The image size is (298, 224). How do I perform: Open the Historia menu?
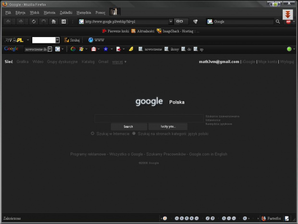tap(50, 13)
